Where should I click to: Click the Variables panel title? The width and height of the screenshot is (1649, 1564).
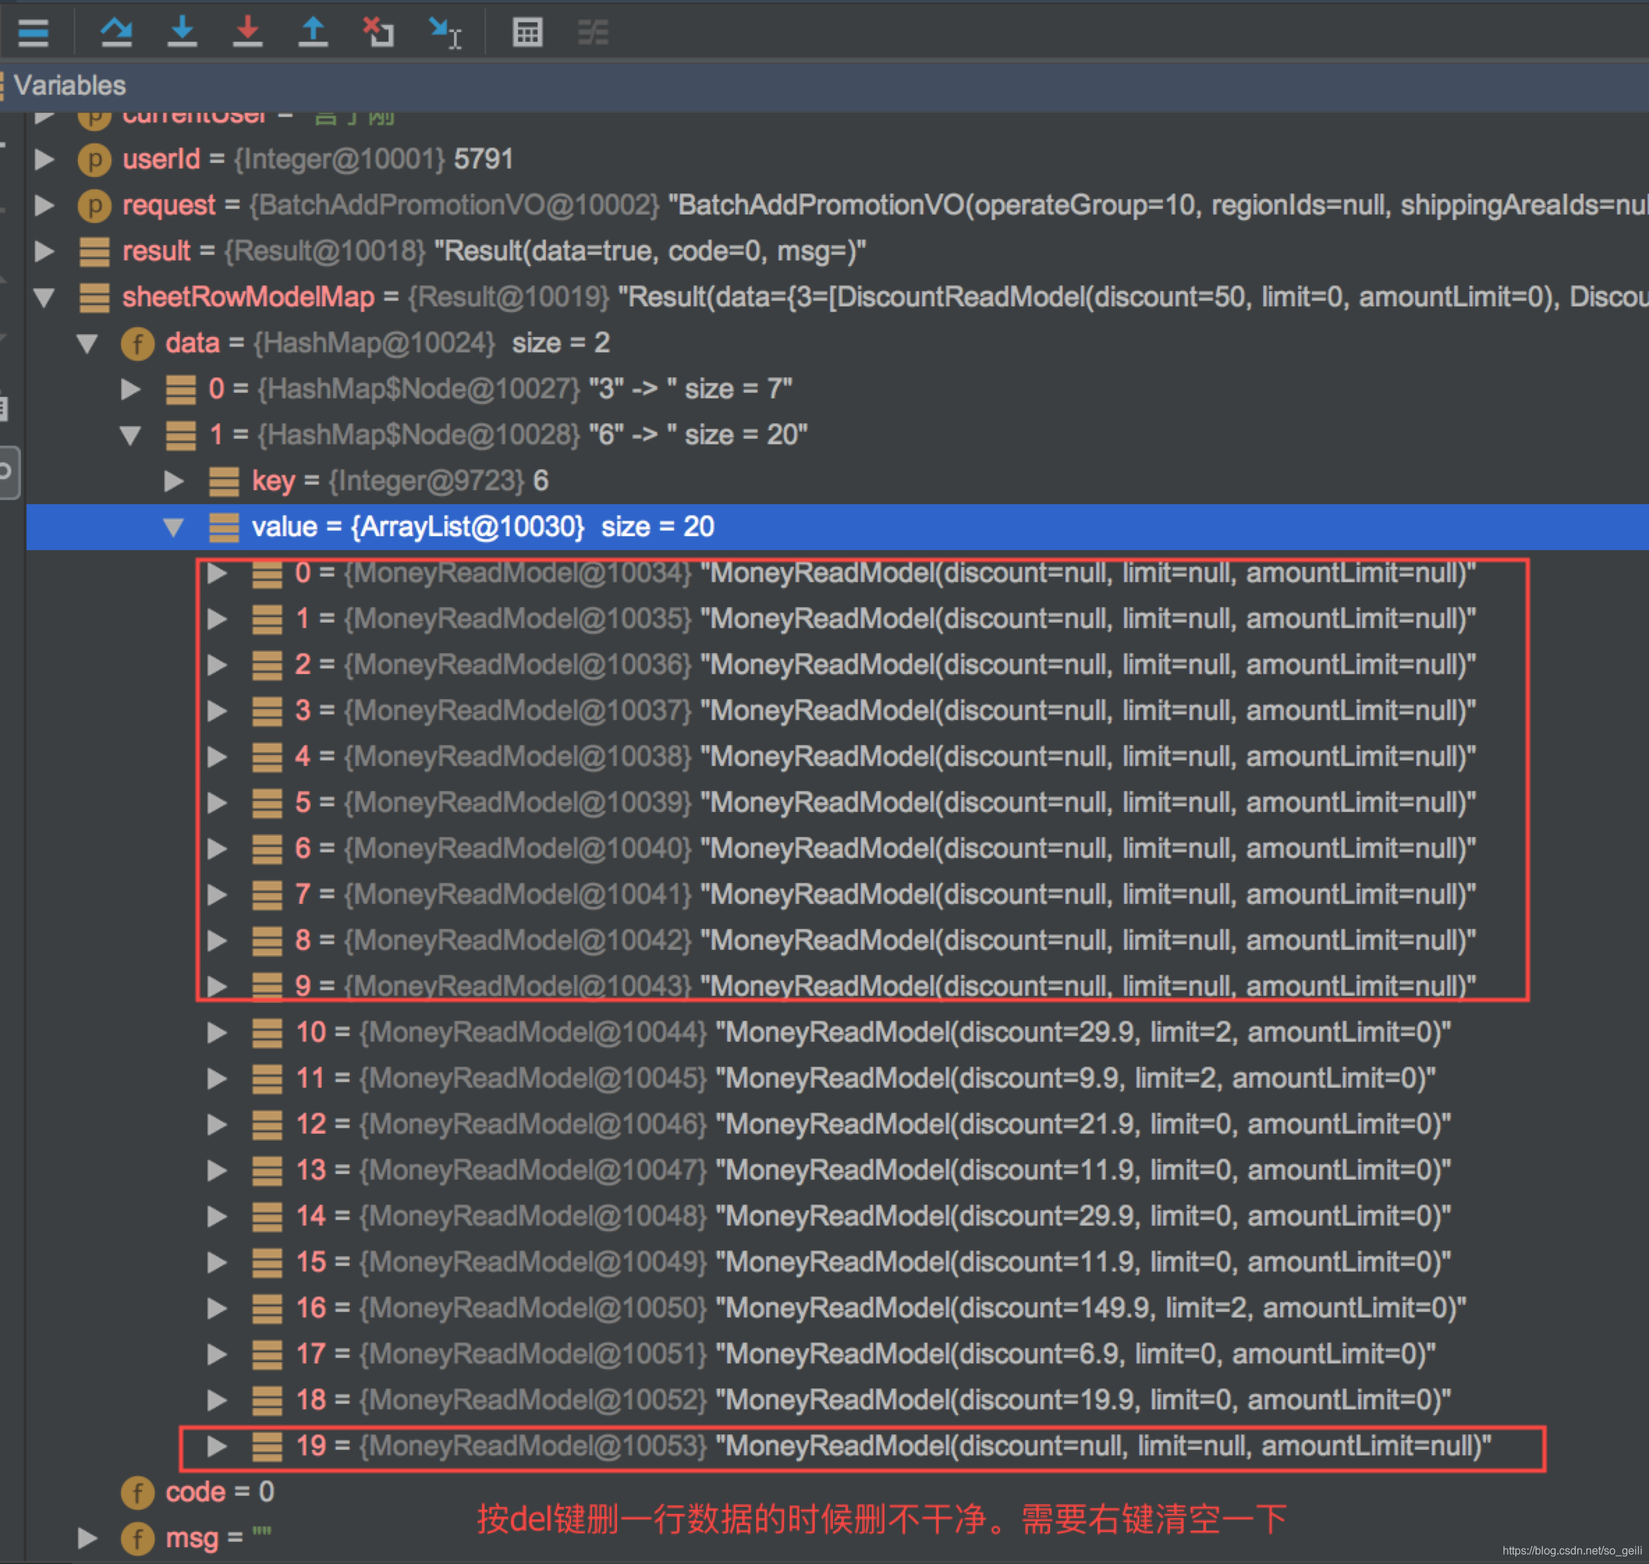point(70,85)
